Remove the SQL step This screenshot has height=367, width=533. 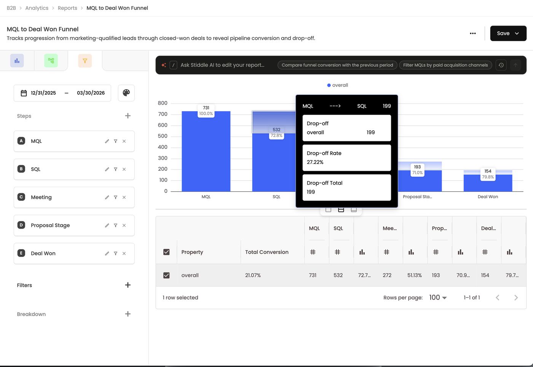tap(124, 169)
